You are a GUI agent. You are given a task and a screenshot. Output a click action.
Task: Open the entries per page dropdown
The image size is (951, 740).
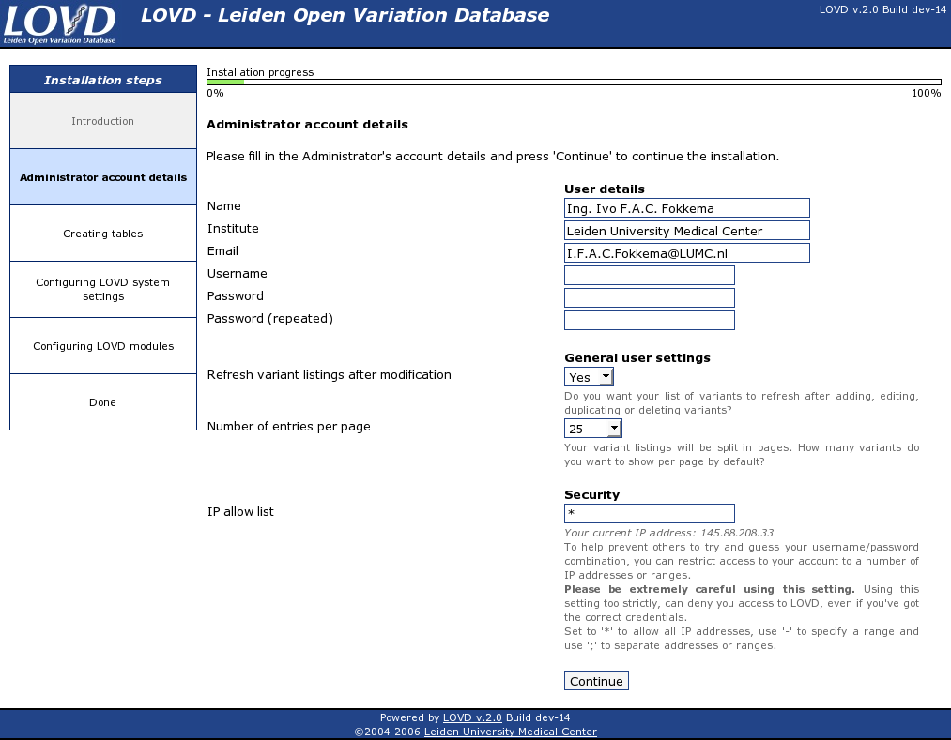tap(593, 429)
